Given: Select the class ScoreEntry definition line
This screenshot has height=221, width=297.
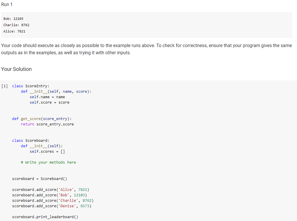Looking at the screenshot, I should coord(30,86).
